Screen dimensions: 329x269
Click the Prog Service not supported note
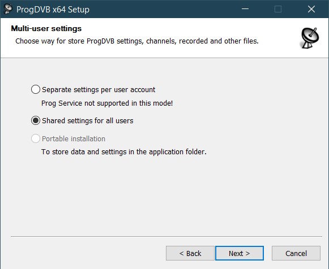point(107,103)
